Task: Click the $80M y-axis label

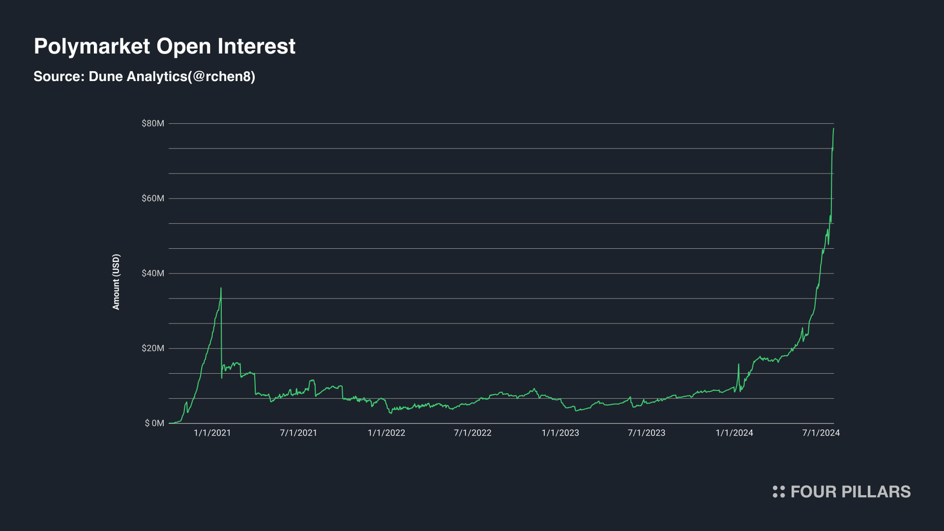Action: [x=153, y=123]
